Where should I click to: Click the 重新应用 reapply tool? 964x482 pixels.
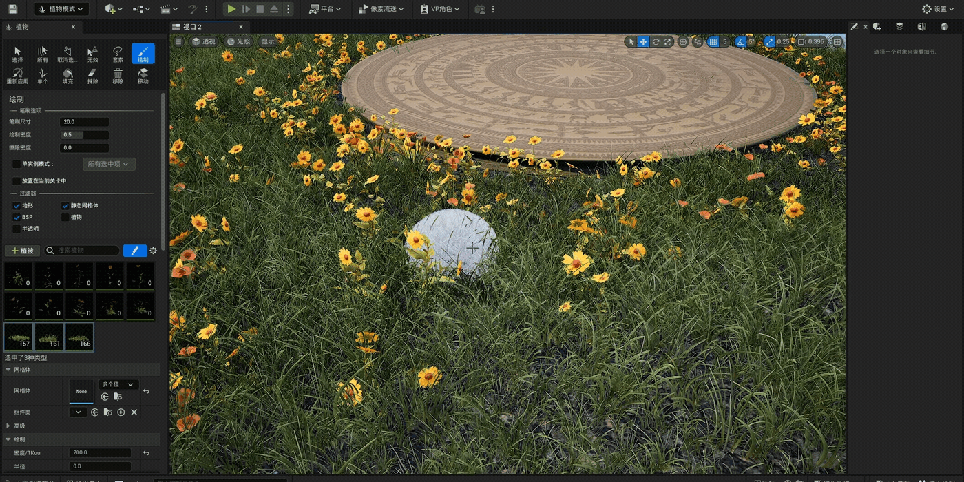[x=17, y=76]
